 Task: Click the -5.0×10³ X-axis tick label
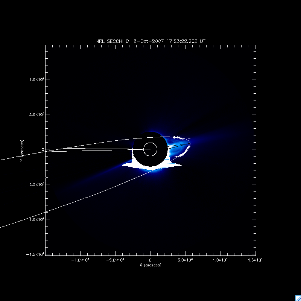116,260
